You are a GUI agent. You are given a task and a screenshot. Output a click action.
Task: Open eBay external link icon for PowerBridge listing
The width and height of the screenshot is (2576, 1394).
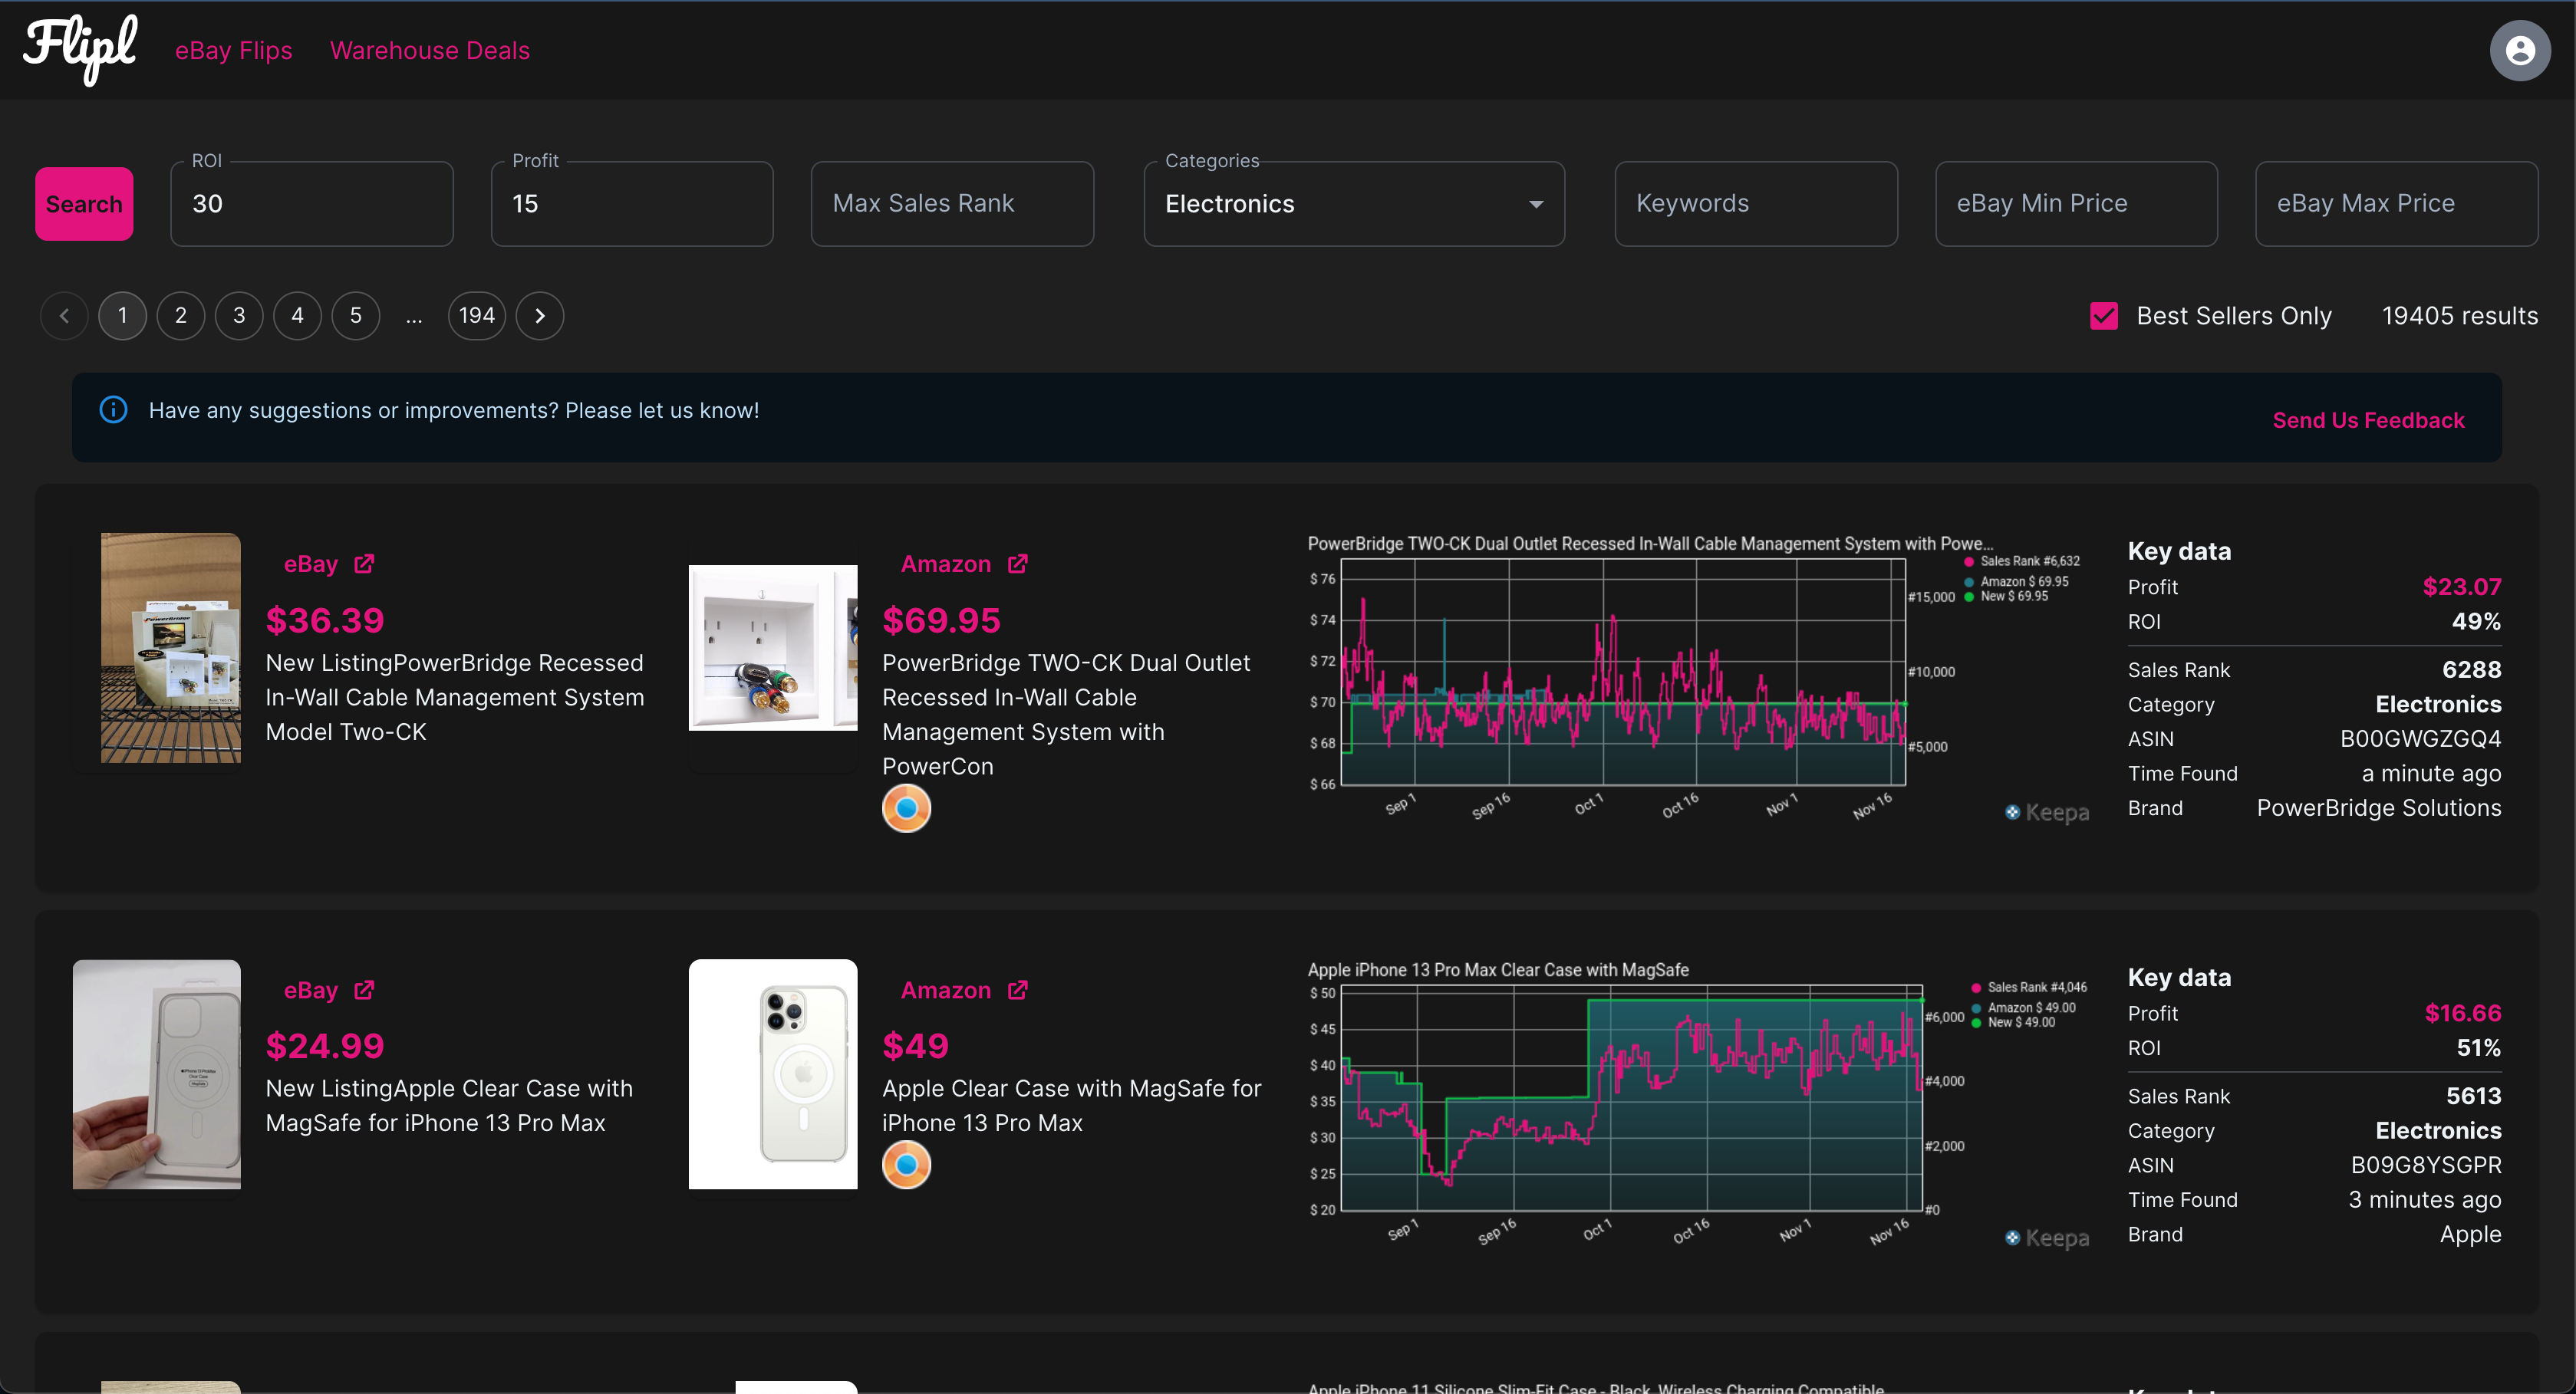point(364,564)
